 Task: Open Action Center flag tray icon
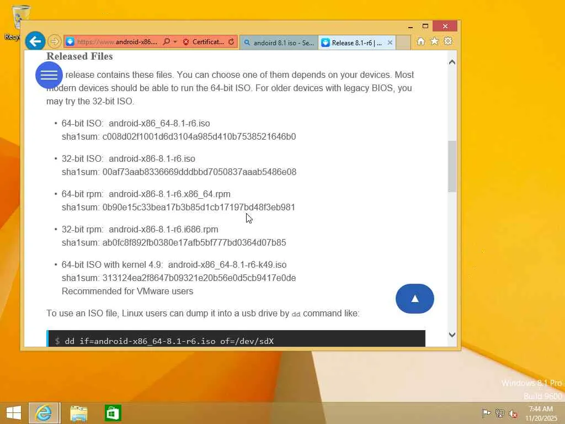click(x=486, y=413)
